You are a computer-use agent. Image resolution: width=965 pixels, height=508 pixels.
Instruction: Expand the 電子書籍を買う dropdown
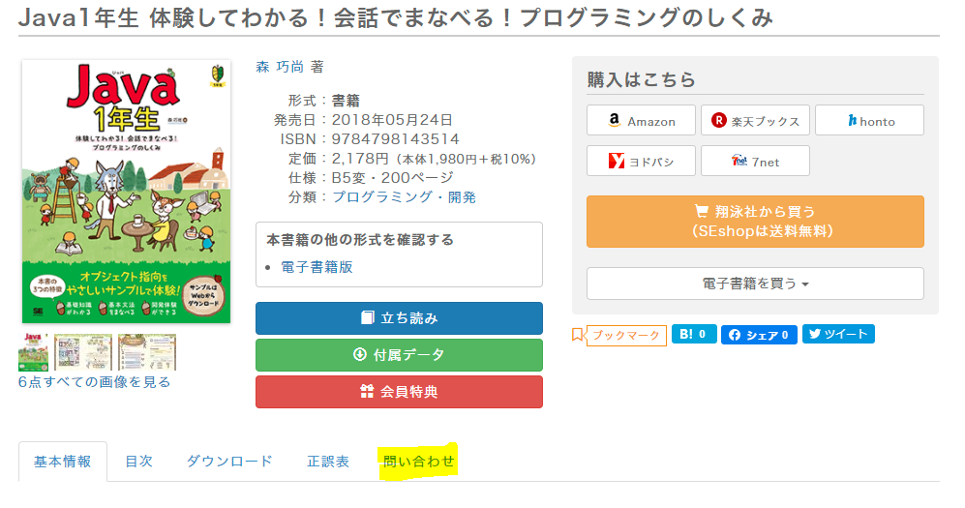pos(755,284)
